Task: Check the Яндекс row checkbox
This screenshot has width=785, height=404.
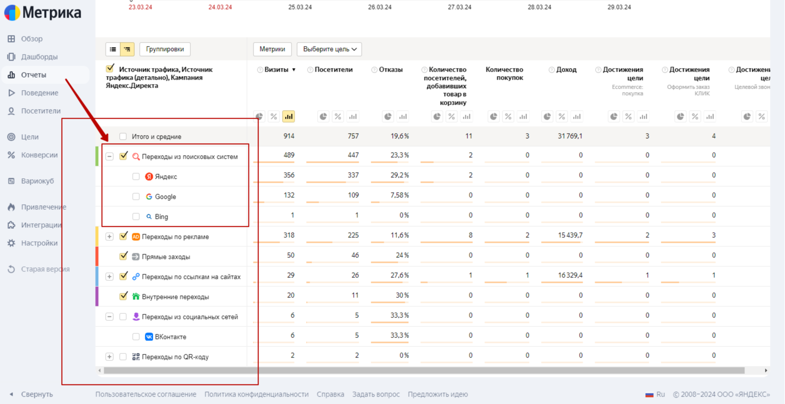Action: (136, 177)
